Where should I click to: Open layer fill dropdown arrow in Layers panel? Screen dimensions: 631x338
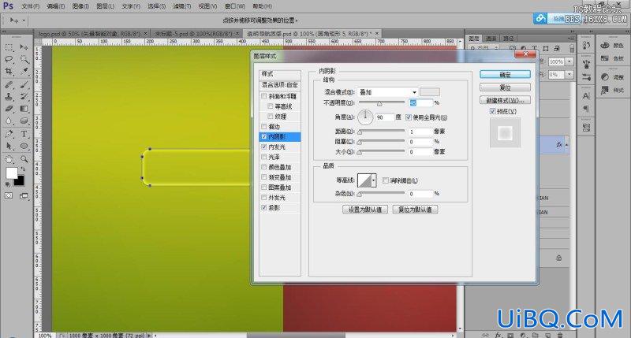(569, 75)
